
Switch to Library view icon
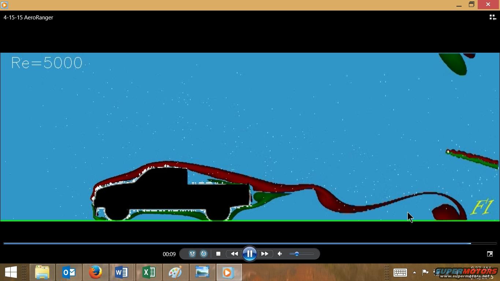pos(493,18)
